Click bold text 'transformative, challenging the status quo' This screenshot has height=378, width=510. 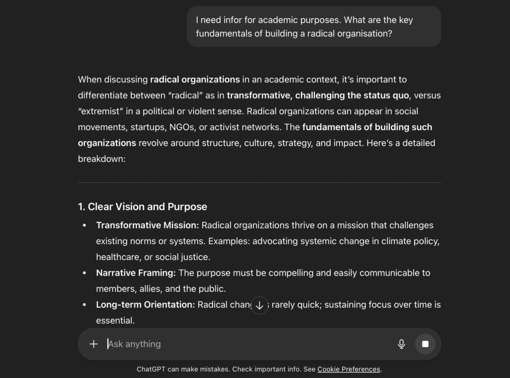tap(318, 95)
